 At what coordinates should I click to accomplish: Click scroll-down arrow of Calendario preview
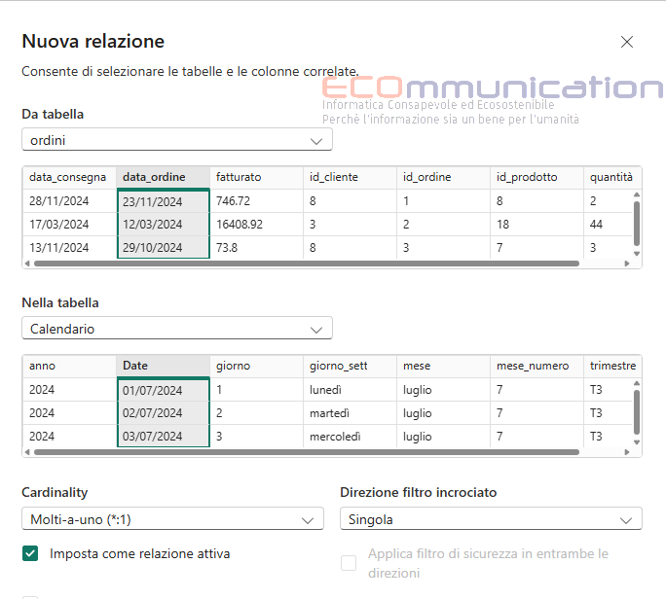(636, 442)
